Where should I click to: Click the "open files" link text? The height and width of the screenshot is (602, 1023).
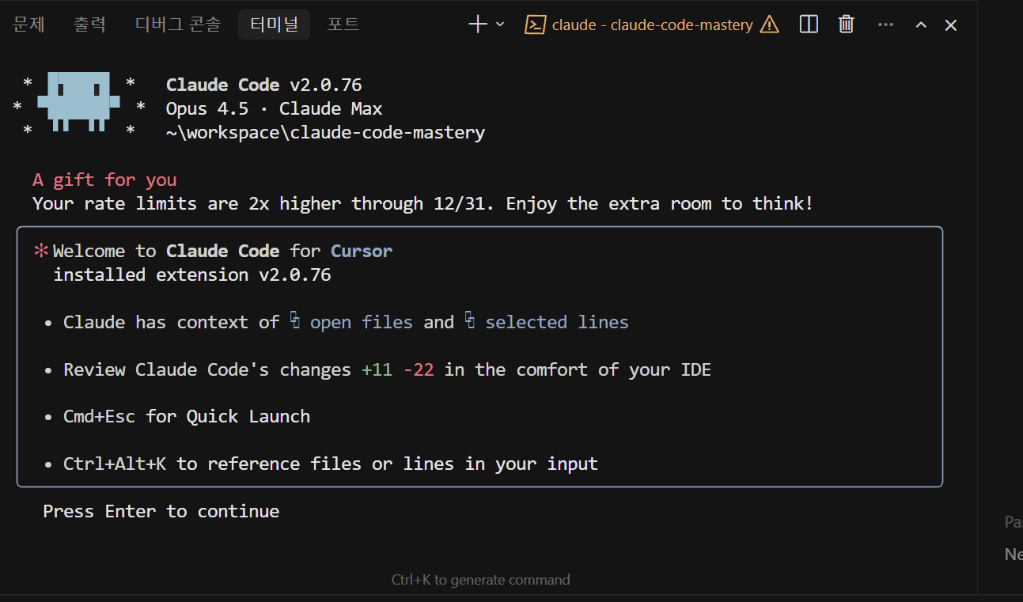click(x=361, y=322)
